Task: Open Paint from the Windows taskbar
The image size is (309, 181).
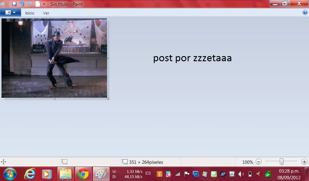Action: (101, 174)
